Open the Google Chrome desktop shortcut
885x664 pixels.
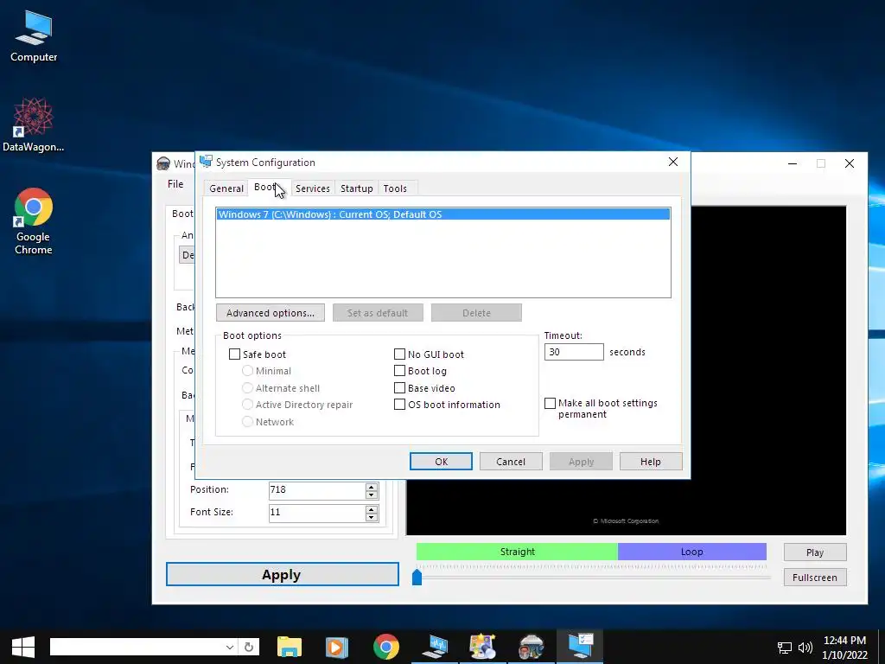point(34,220)
